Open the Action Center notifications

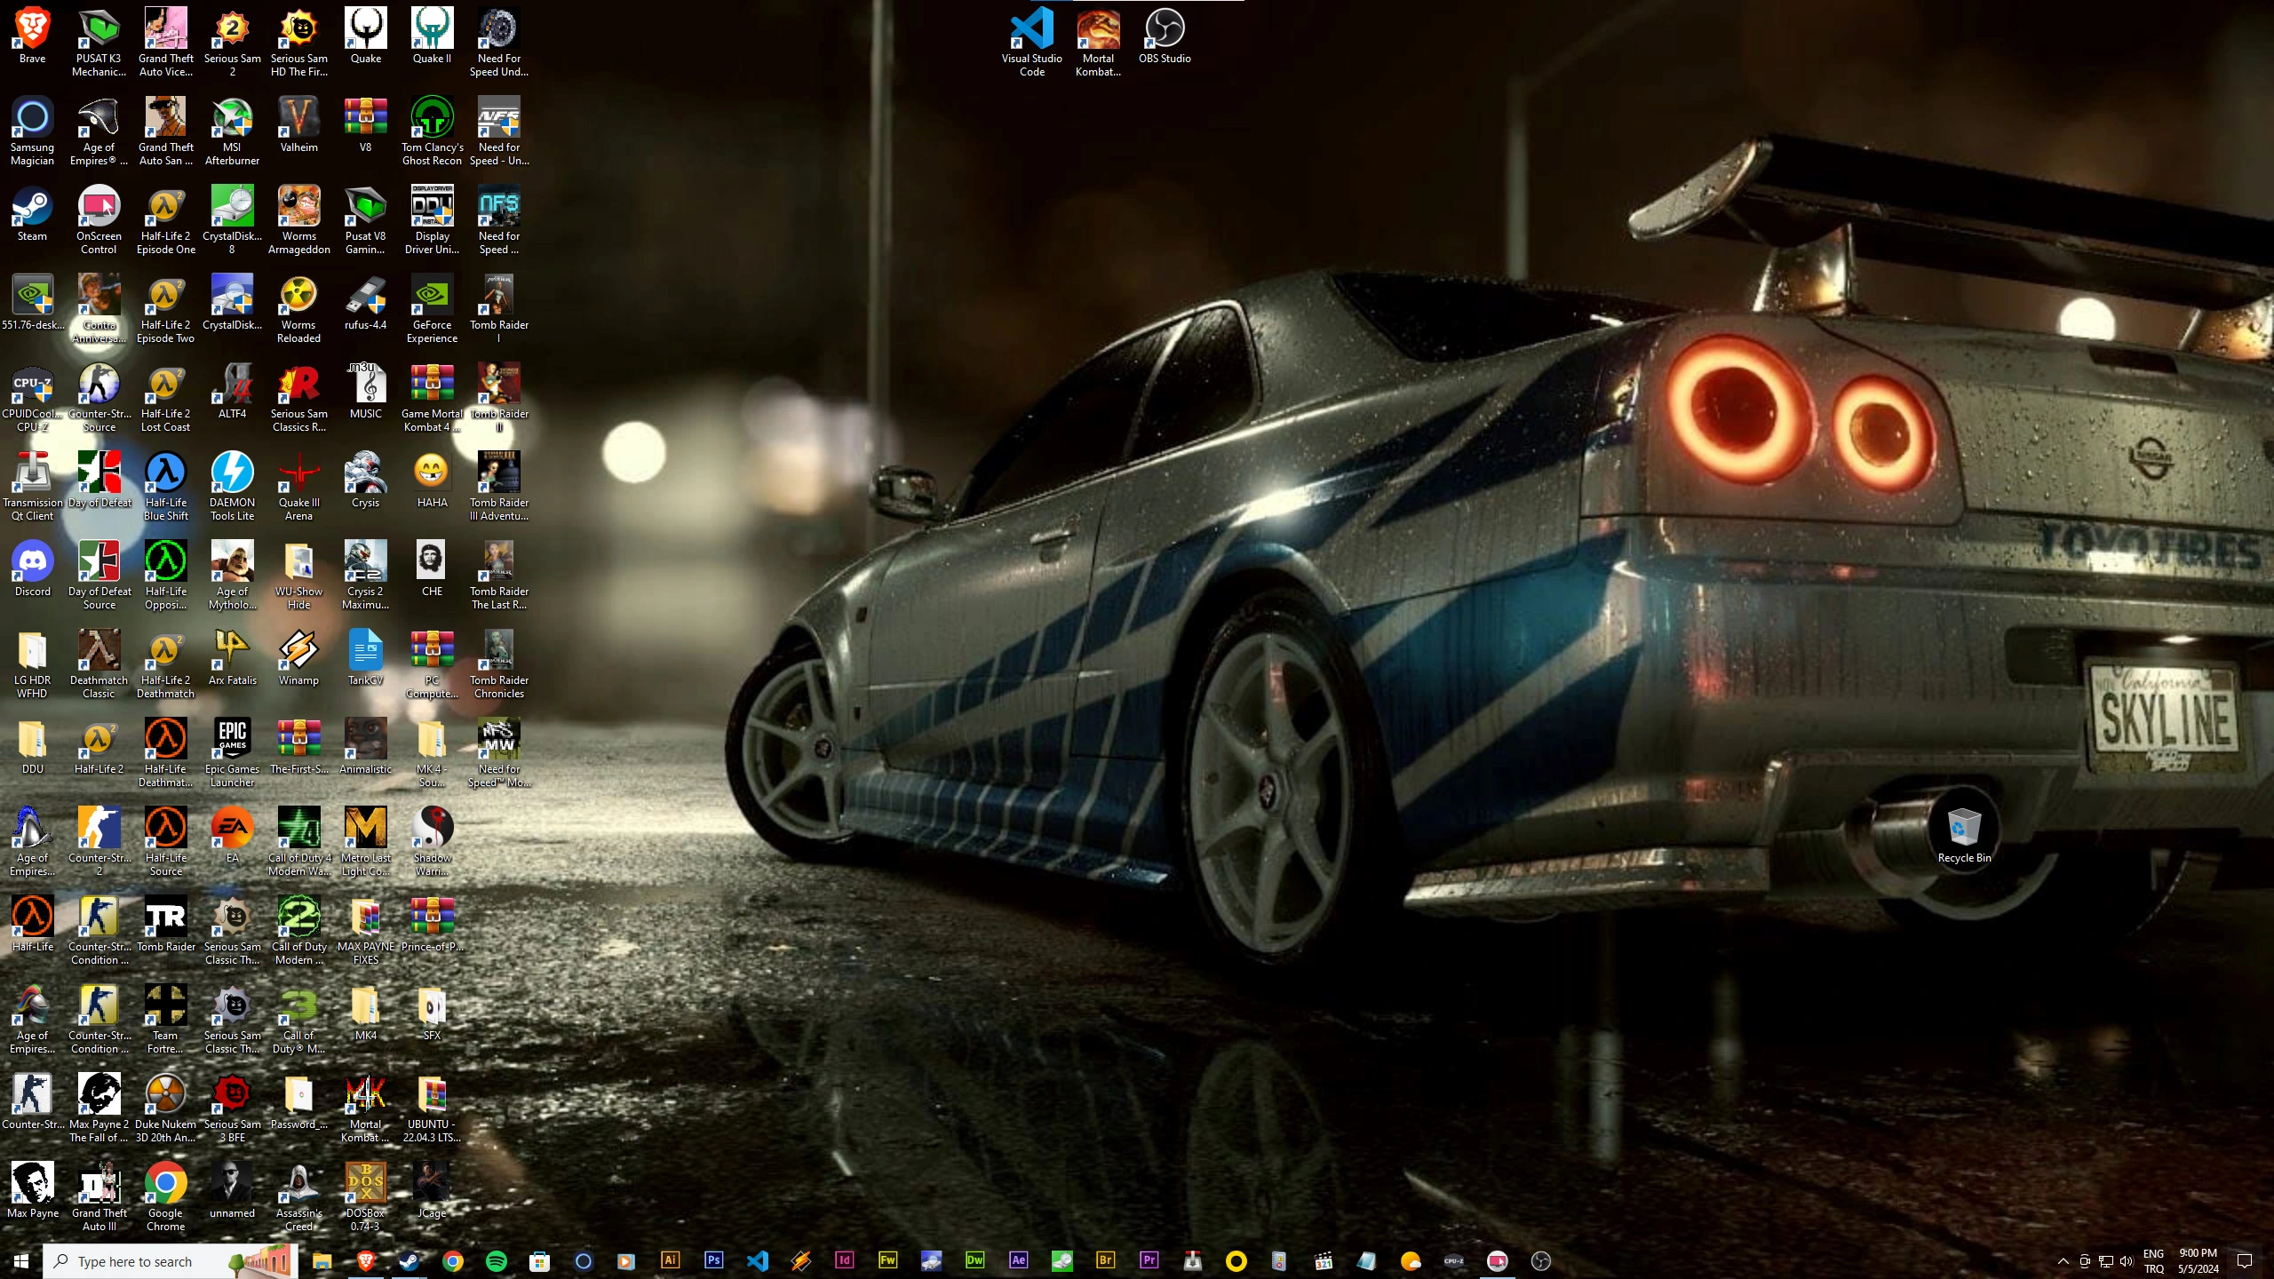[x=2245, y=1261]
